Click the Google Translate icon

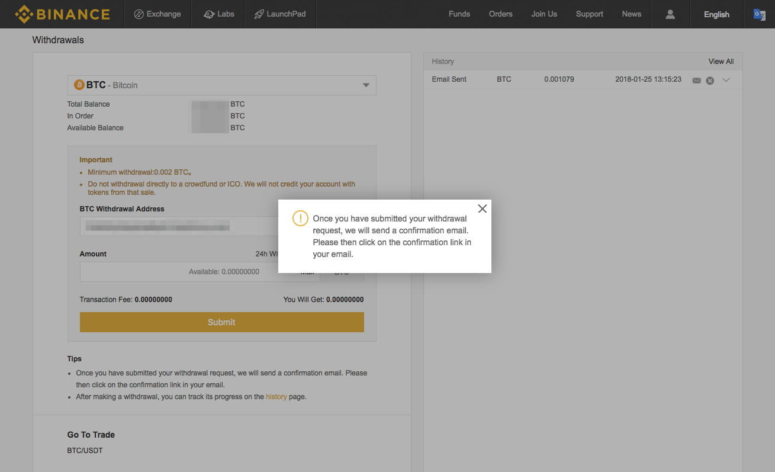759,14
